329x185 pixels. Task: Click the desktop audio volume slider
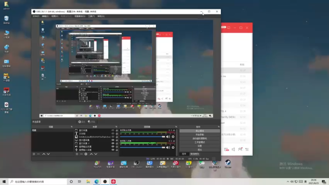pyautogui.click(x=142, y=137)
